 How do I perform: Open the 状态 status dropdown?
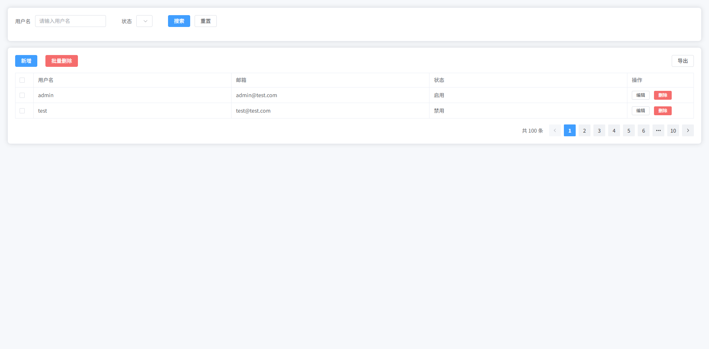pyautogui.click(x=144, y=21)
